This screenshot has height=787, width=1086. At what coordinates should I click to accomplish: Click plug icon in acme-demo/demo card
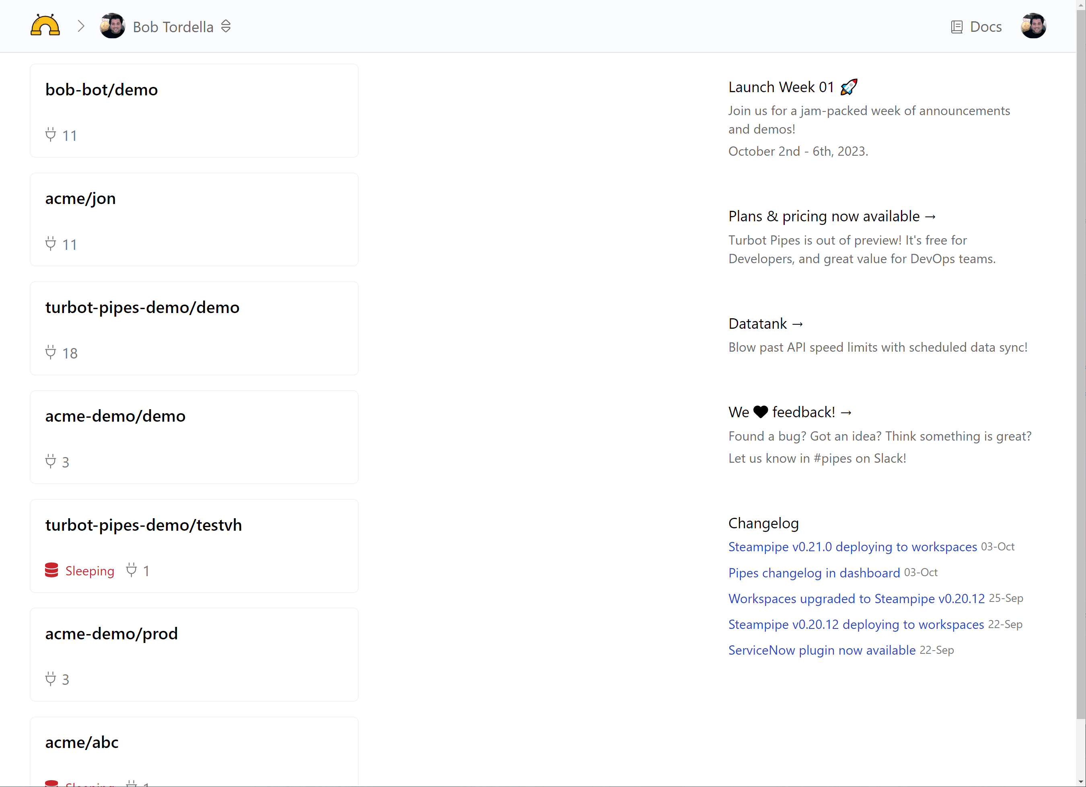(x=50, y=461)
